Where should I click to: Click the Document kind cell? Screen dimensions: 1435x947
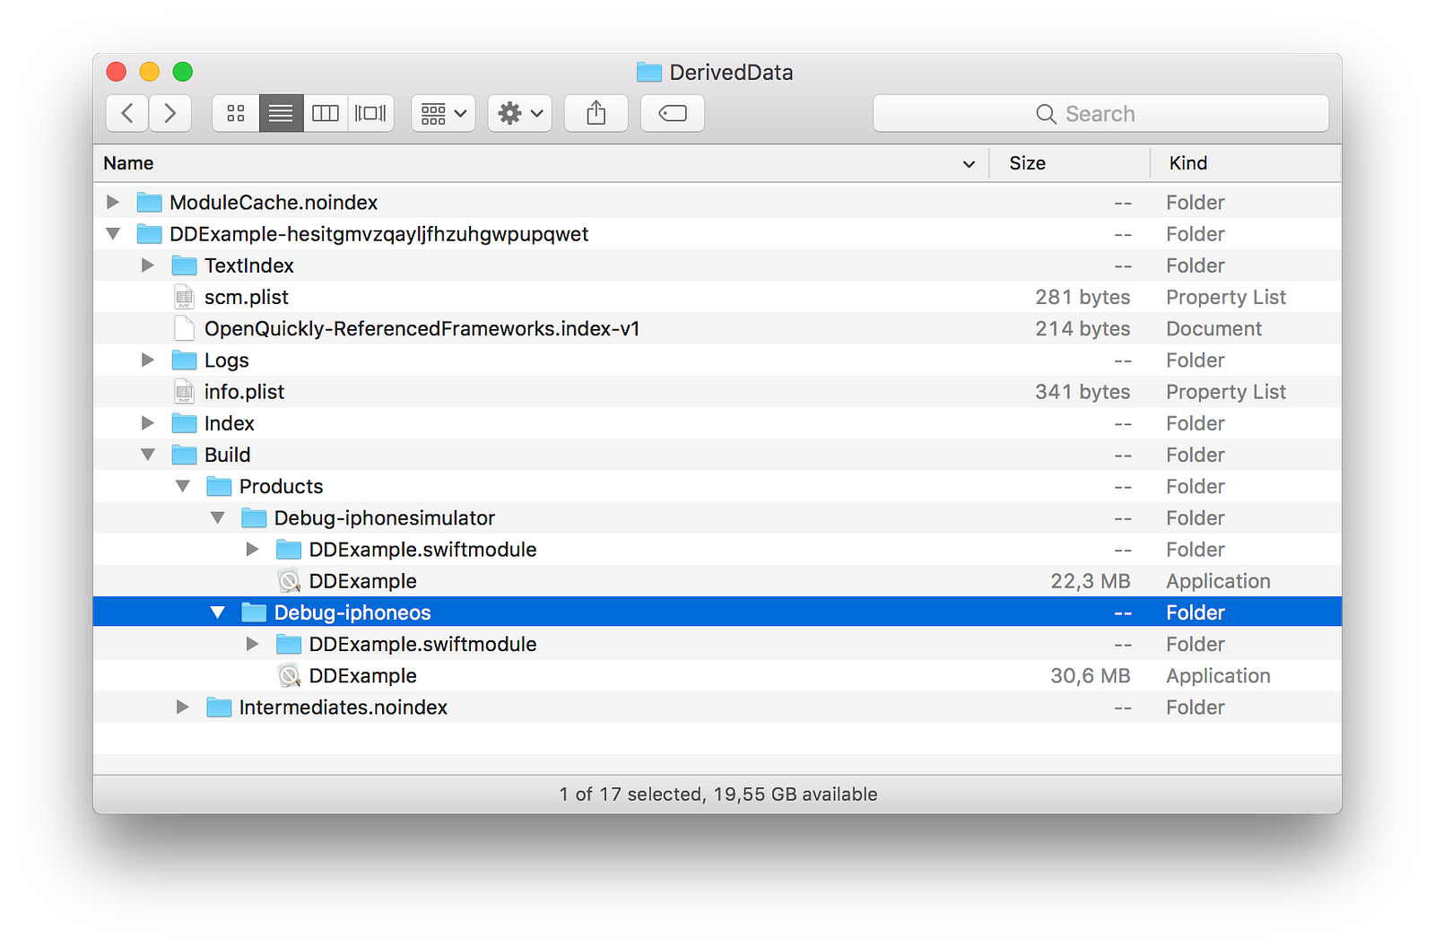pos(1213,328)
